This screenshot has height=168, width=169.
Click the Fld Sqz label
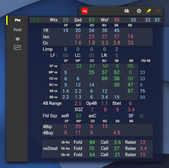[x=50, y=116]
